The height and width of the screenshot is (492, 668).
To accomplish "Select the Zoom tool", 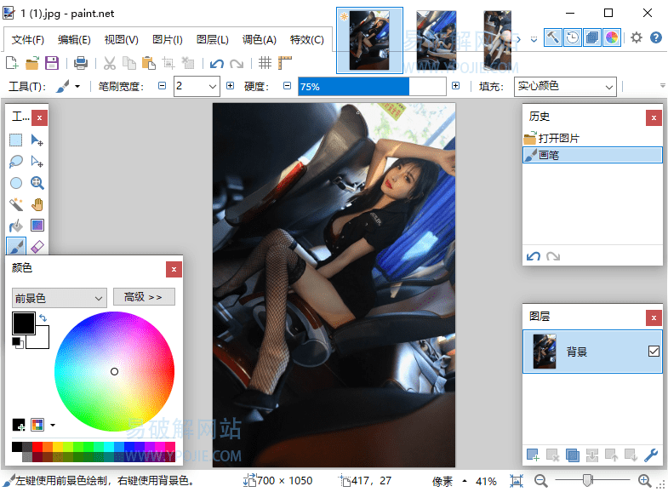I will coord(37,183).
